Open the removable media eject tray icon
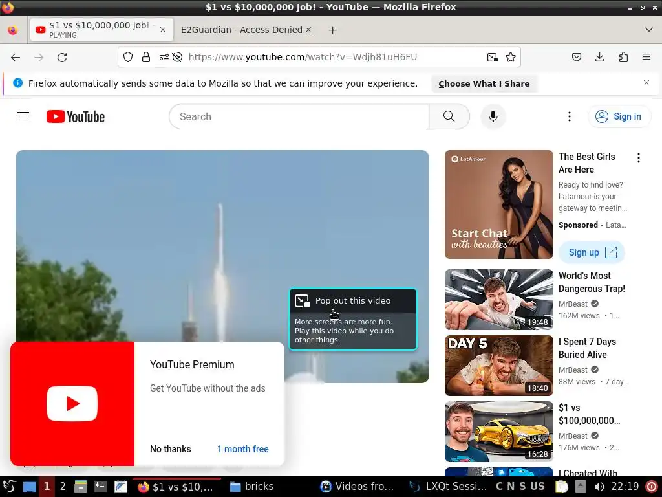Image resolution: width=662 pixels, height=497 pixels. [581, 487]
